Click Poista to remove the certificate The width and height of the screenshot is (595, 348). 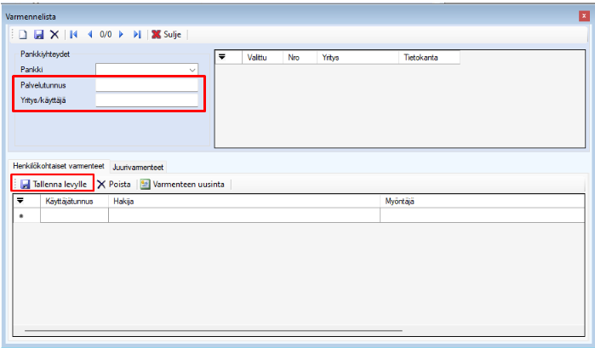coord(114,184)
